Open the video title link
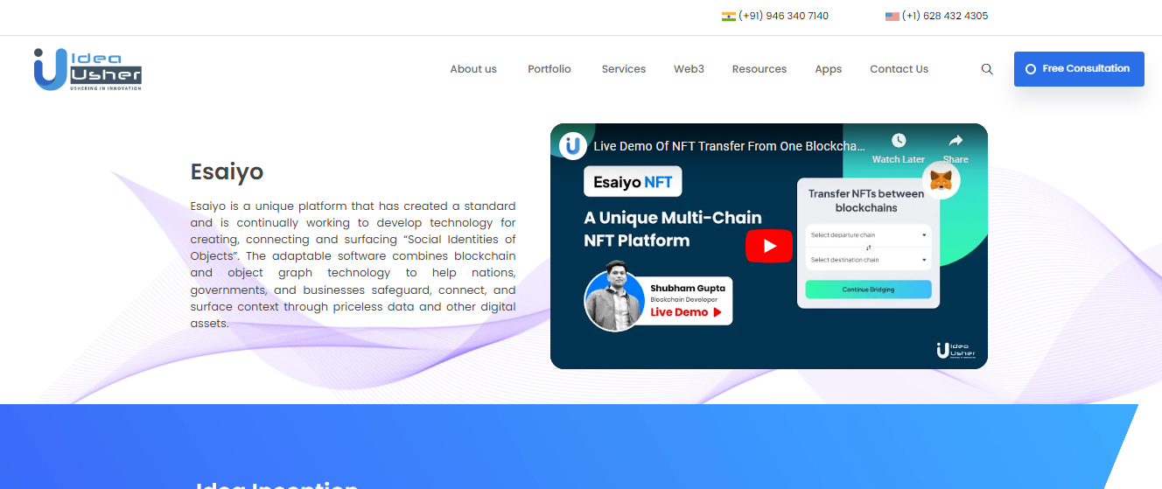Screen dimensions: 1162x489 pyautogui.click(x=729, y=146)
